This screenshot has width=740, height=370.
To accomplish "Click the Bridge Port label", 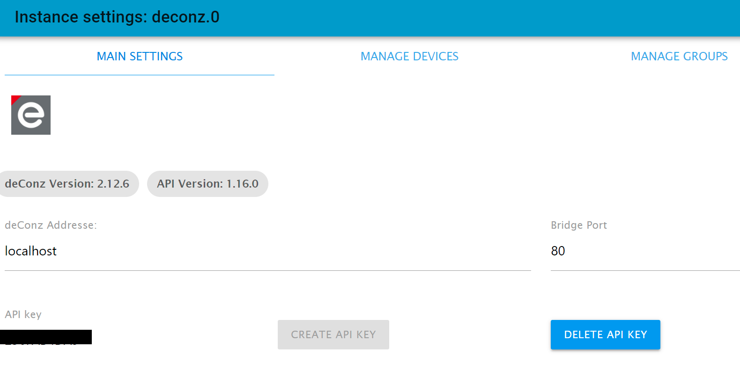I will tap(579, 225).
